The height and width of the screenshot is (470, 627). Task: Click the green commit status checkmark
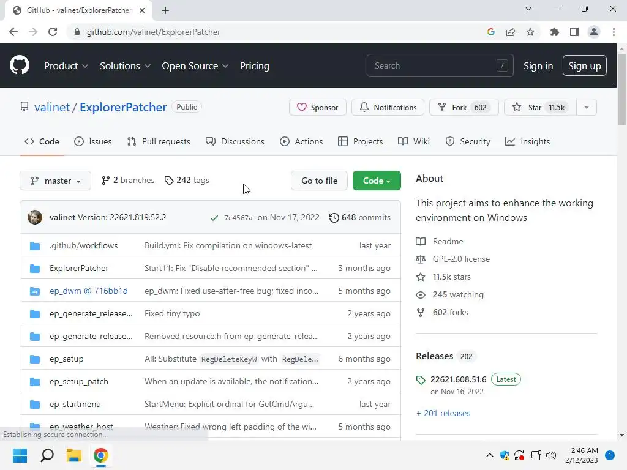tap(214, 218)
